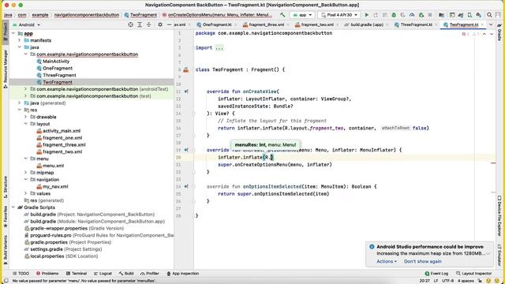Viewport: 505px width, 284px height.
Task: Open the Profiler tool window button
Action: click(150, 274)
